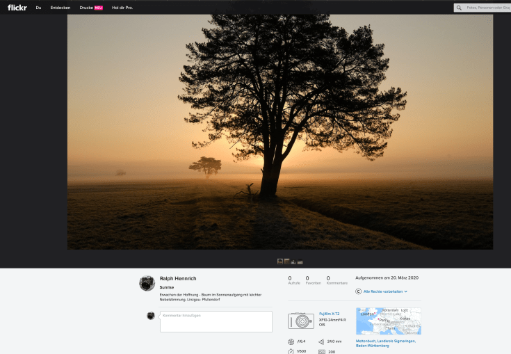Expand 'Alle Rechte vorbehalten' license dropdown
Image resolution: width=511 pixels, height=354 pixels.
pos(385,291)
